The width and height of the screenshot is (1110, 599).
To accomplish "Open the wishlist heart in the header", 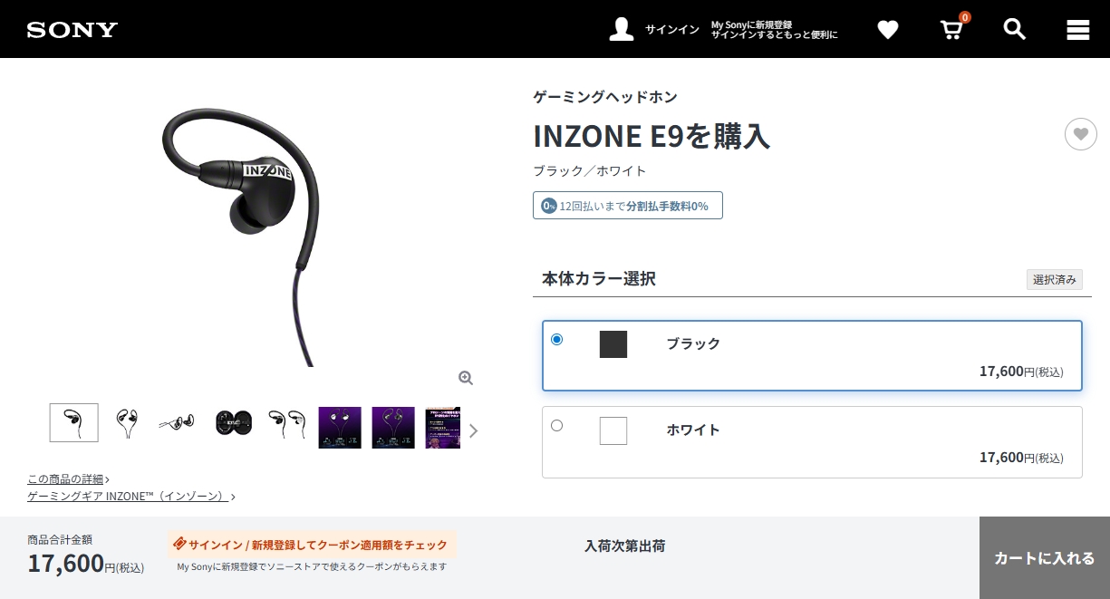I will tap(888, 30).
